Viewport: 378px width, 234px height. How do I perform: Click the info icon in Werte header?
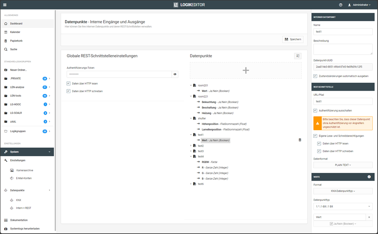[x=369, y=176]
